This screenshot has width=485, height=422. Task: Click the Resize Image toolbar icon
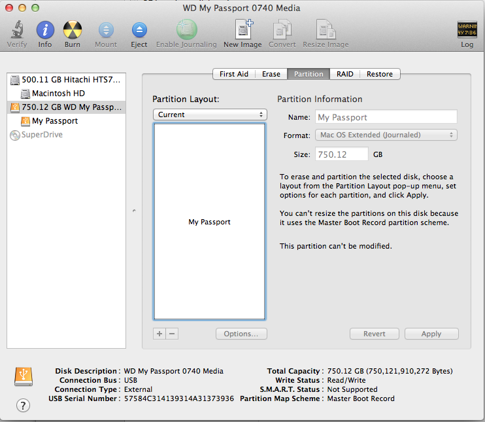[326, 29]
